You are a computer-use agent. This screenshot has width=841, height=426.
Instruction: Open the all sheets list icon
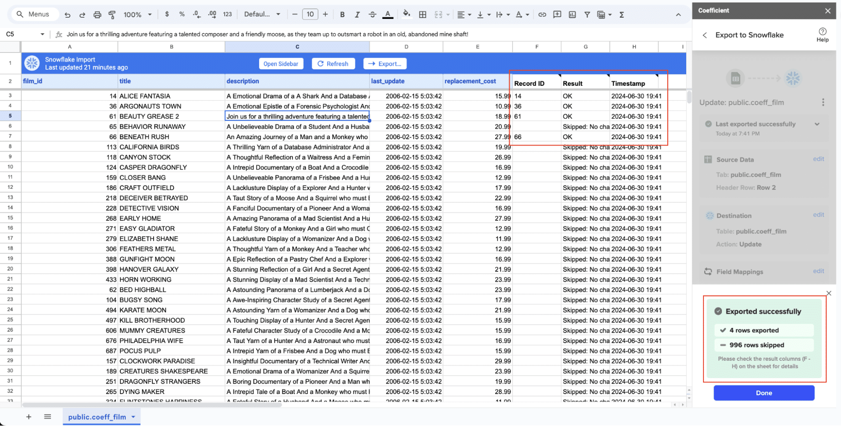(48, 417)
